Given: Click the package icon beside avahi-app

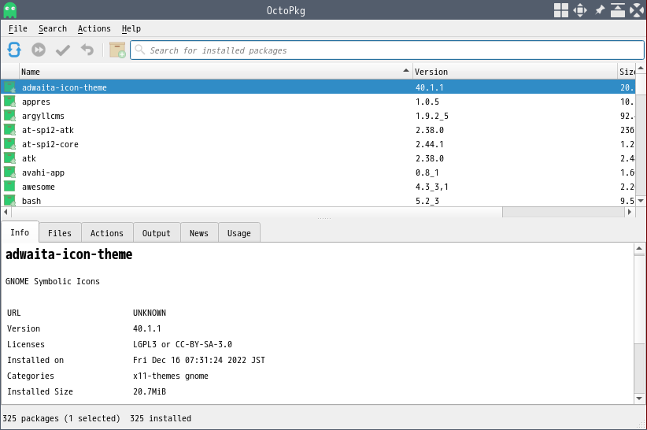Looking at the screenshot, I should [x=10, y=172].
